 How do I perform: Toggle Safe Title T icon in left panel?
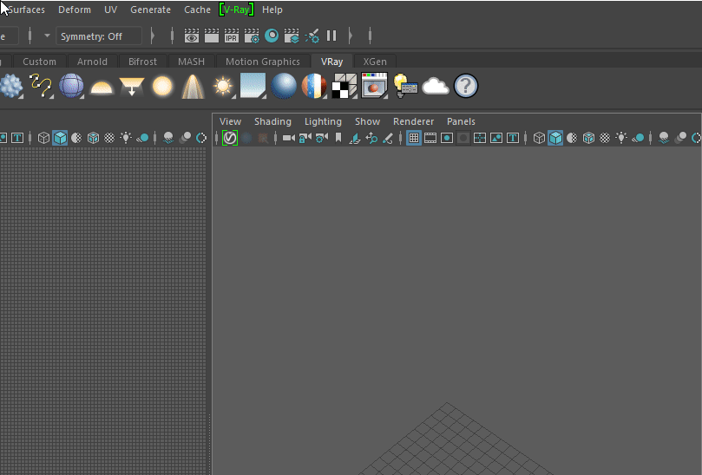[17, 138]
